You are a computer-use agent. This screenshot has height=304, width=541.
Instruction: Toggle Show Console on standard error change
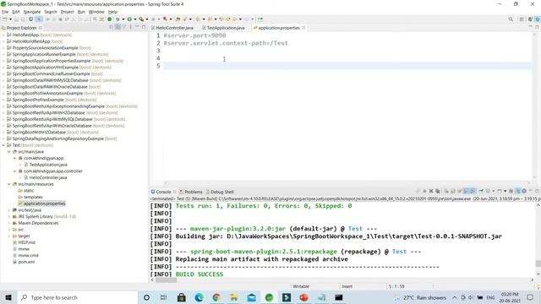coord(473,192)
